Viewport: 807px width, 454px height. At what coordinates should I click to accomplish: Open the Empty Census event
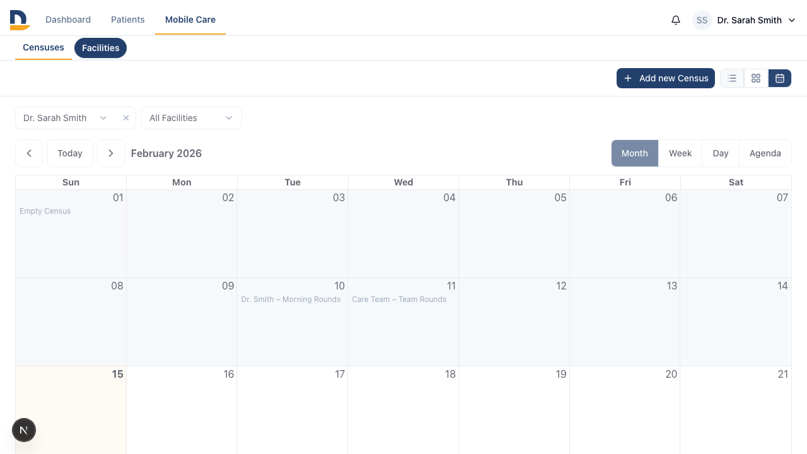click(45, 211)
